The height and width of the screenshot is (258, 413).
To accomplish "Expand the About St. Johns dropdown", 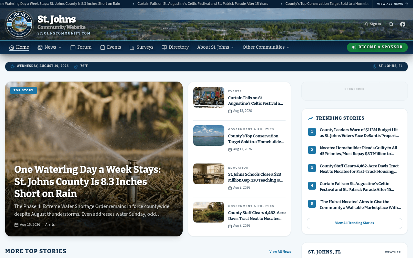I will click(x=216, y=47).
